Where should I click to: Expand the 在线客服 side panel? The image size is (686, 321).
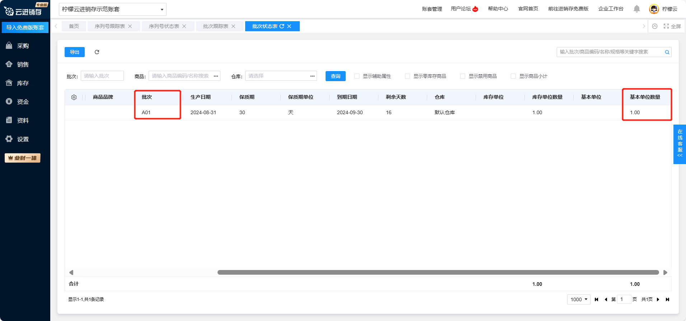click(680, 144)
